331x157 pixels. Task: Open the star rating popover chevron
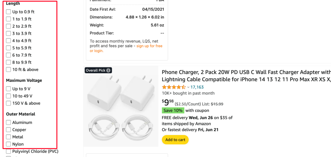188,87
